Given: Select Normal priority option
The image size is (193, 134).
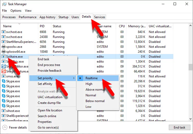Looking at the screenshot, I should [x=98, y=95].
